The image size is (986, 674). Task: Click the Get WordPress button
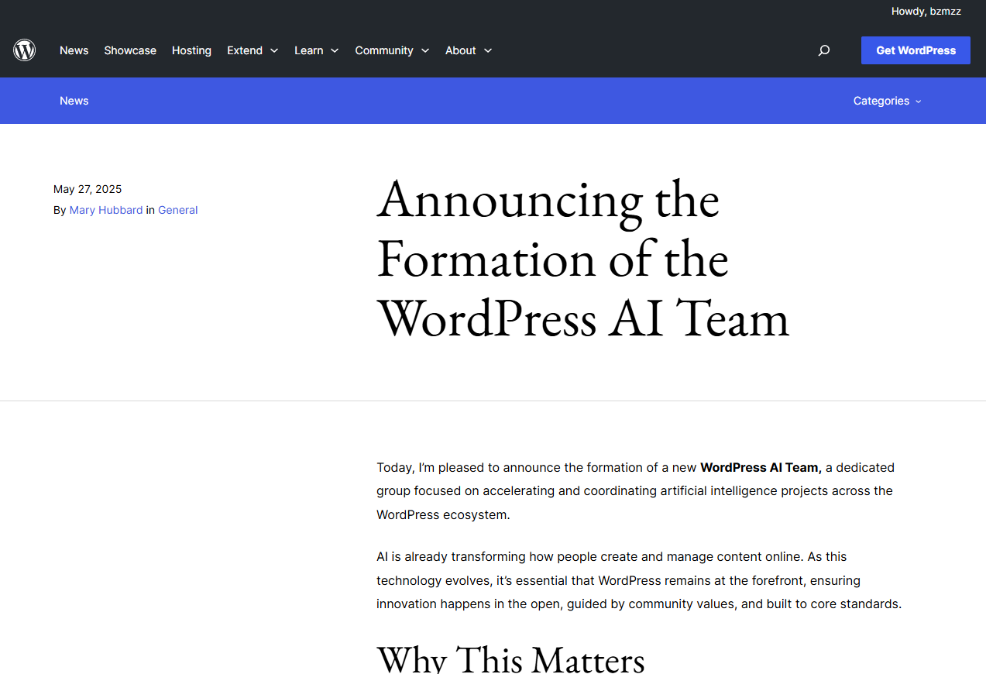point(916,50)
